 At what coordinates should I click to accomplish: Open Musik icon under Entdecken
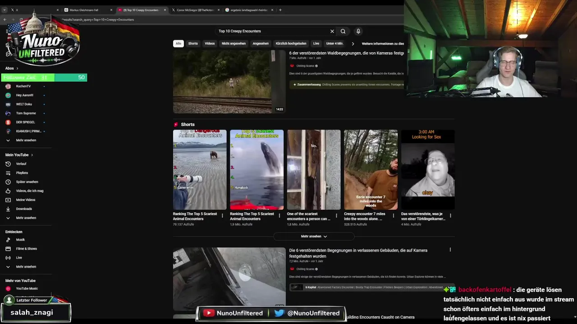[x=8, y=240]
